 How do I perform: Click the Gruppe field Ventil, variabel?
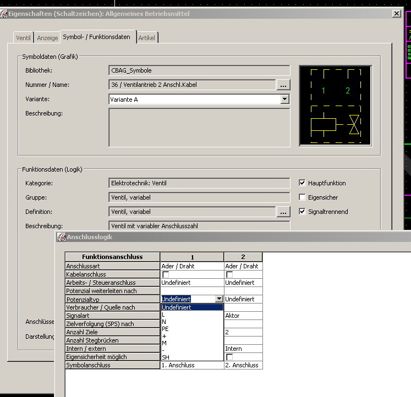pyautogui.click(x=199, y=197)
